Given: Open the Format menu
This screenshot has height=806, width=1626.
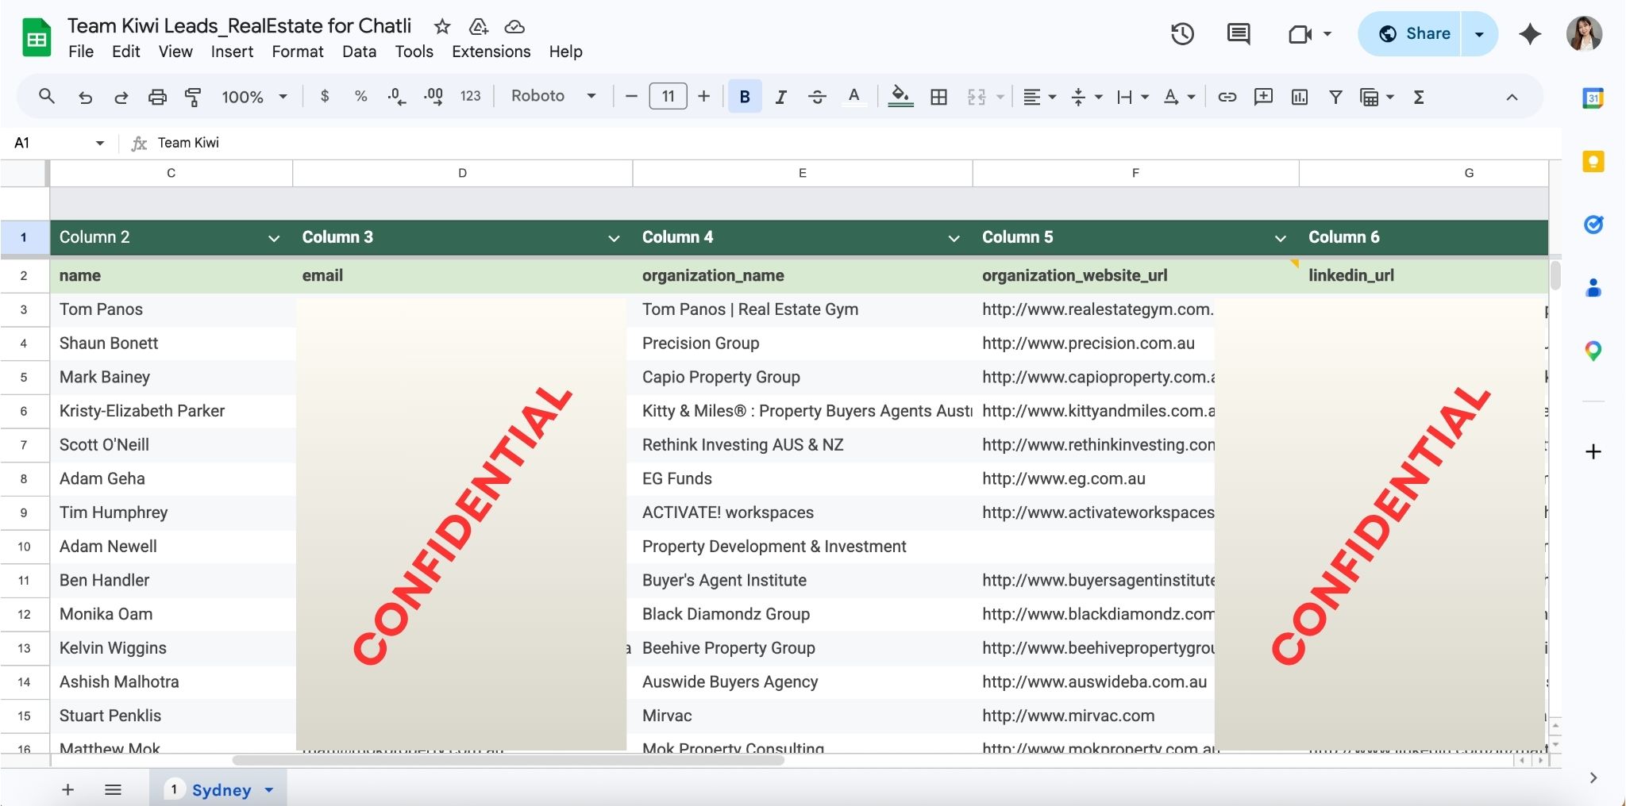Looking at the screenshot, I should (298, 52).
